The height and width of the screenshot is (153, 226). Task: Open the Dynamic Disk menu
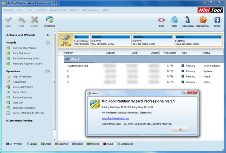(x=58, y=10)
